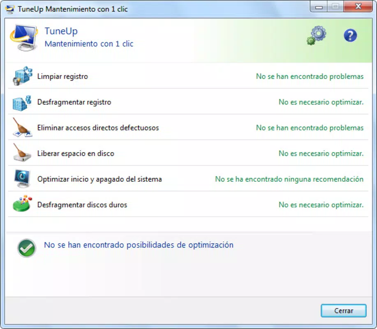Click Desfragmentar registro status: No es necesario optimizar
This screenshot has height=329, width=377.
tap(321, 102)
